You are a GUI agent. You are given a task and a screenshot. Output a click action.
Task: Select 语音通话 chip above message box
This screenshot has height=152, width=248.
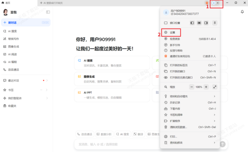point(85,134)
